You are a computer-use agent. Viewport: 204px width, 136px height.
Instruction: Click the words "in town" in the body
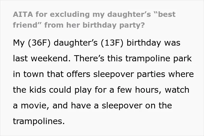(28, 74)
